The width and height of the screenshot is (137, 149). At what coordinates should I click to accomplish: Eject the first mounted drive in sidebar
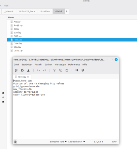(x=3, y=93)
